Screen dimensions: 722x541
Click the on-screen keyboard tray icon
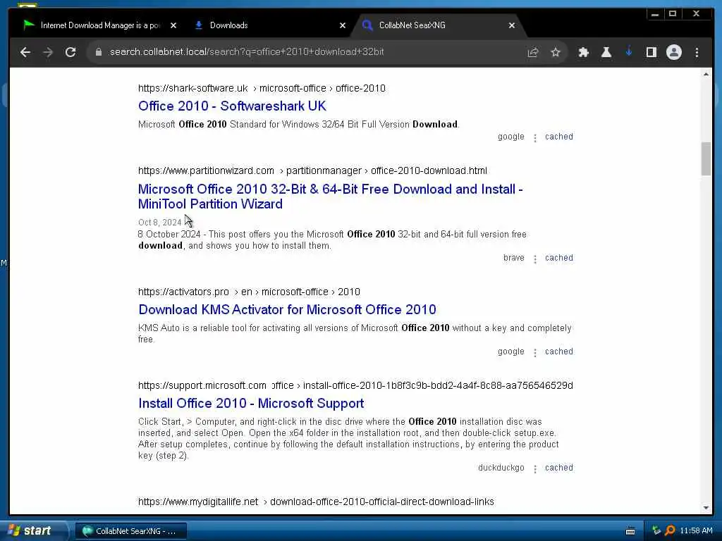click(630, 531)
